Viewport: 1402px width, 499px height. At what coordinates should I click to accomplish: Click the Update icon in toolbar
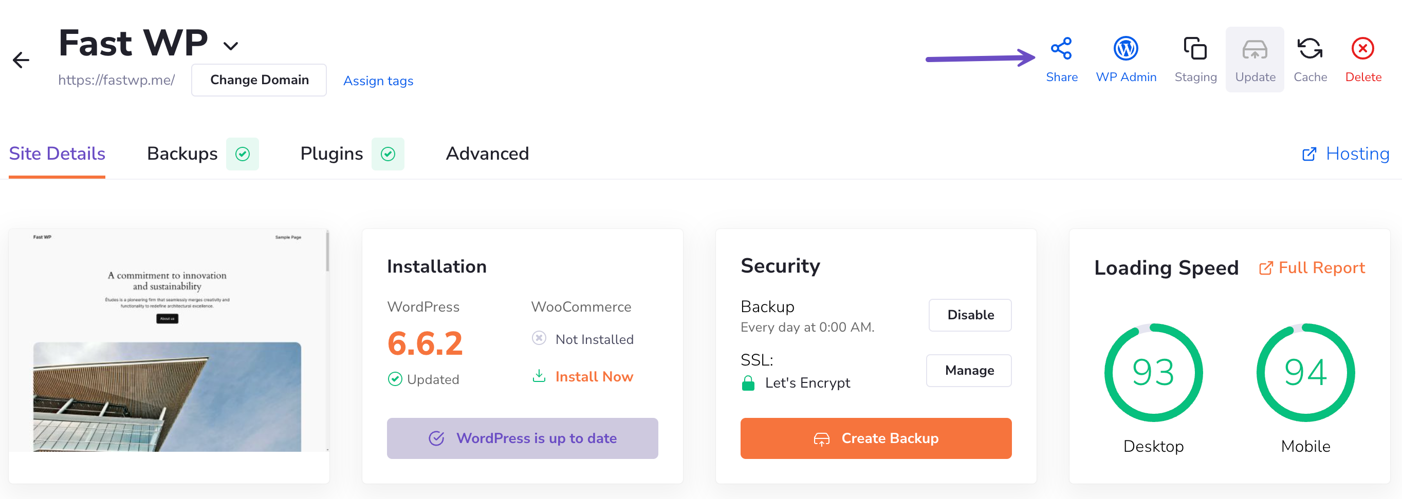pos(1254,50)
